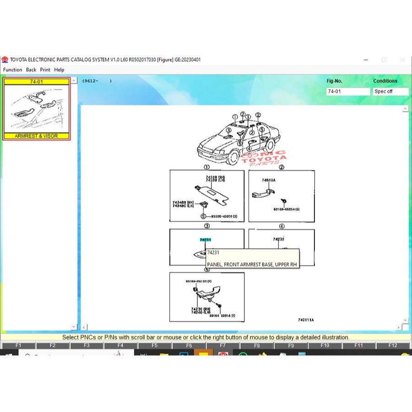Click the screw drawing in box 2
This screenshot has width=412, height=412.
(x=284, y=201)
